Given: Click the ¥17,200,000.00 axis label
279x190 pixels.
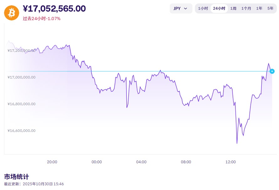Looking at the screenshot, I should (21, 50).
